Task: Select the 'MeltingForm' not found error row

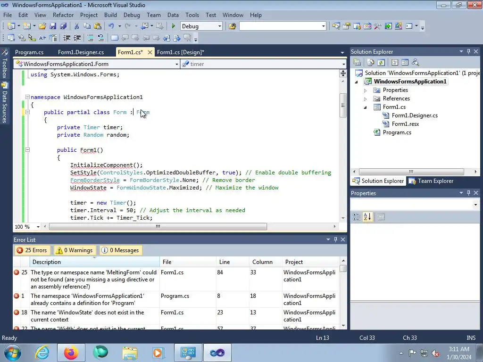Action: coord(175,279)
